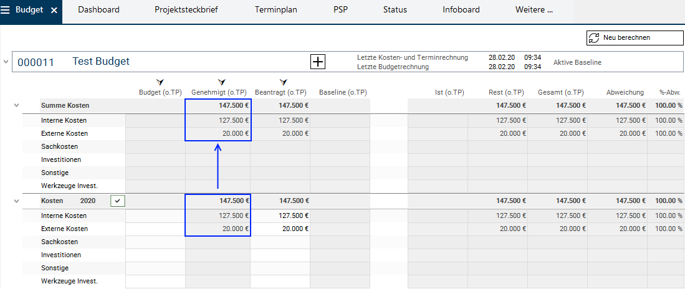The image size is (685, 289).
Task: Open the hamburger menu next to Budget
Action: [6, 10]
